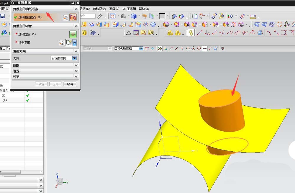Click the Fit view icon in toolbar
The width and height of the screenshot is (295, 193).
[x=113, y=16]
